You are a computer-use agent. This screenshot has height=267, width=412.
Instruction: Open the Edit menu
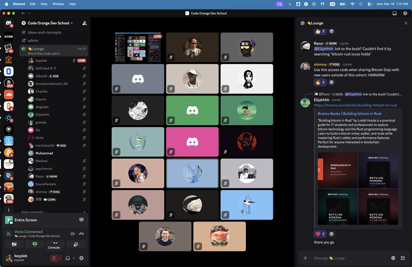click(33, 4)
